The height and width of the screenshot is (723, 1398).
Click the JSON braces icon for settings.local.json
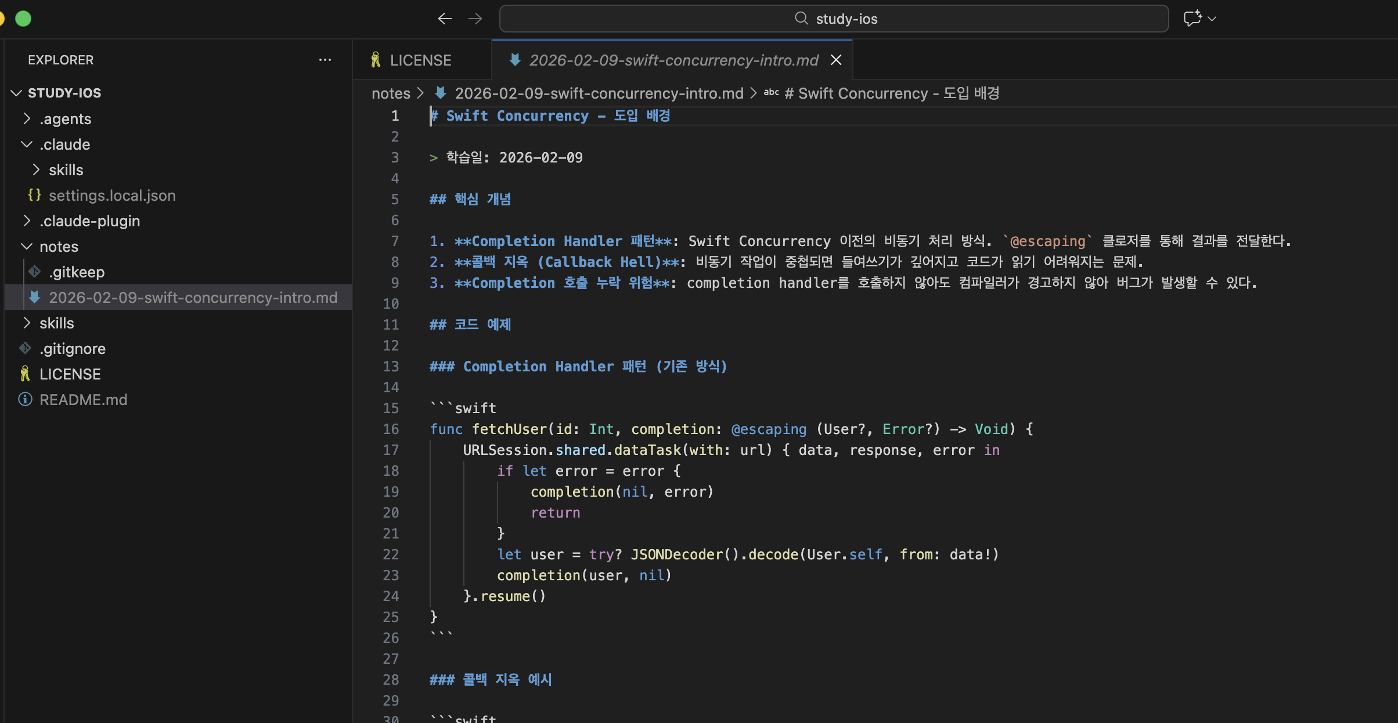(x=34, y=195)
